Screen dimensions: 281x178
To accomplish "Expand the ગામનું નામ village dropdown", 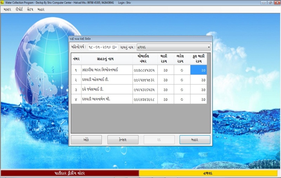I will (209, 47).
